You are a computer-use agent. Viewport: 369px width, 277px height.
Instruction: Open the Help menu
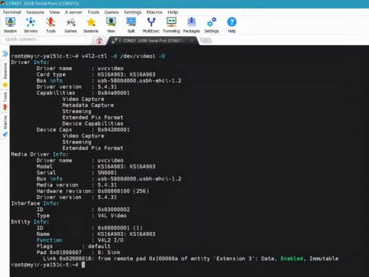172,12
